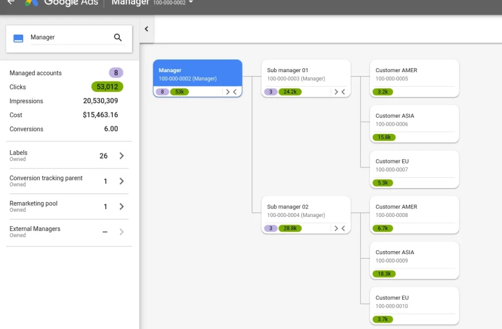Collapse the Manager node with the left chevron
Viewport: 502px width, 329px height.
click(x=235, y=92)
